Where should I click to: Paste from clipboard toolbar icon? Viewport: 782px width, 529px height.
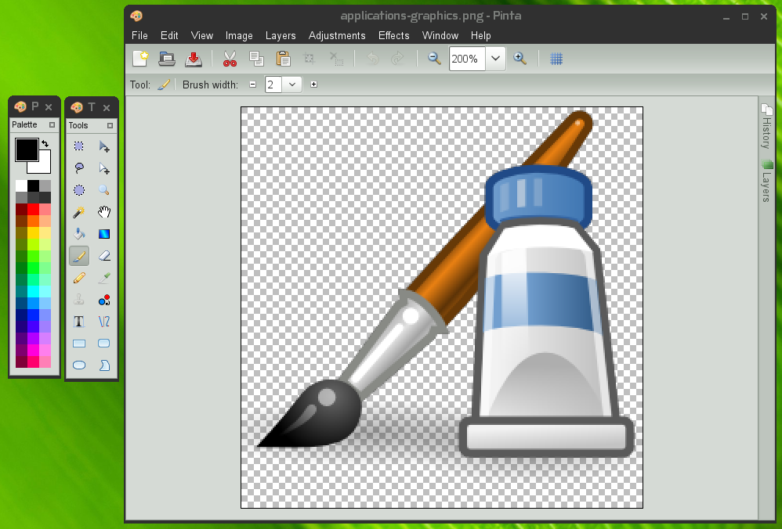tap(284, 59)
